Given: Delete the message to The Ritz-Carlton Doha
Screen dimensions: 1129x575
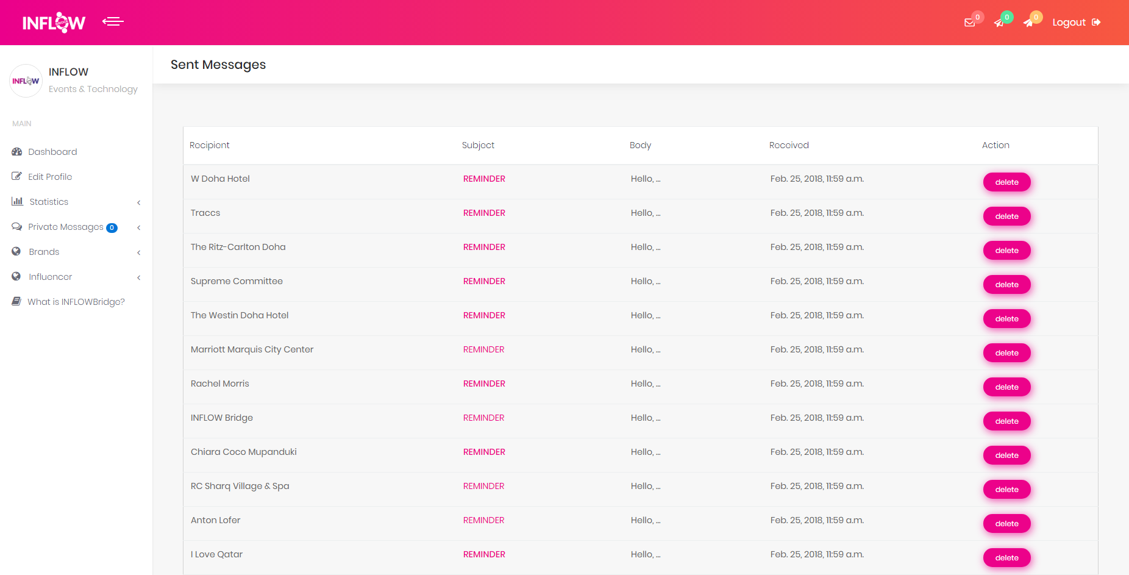Looking at the screenshot, I should point(1006,251).
